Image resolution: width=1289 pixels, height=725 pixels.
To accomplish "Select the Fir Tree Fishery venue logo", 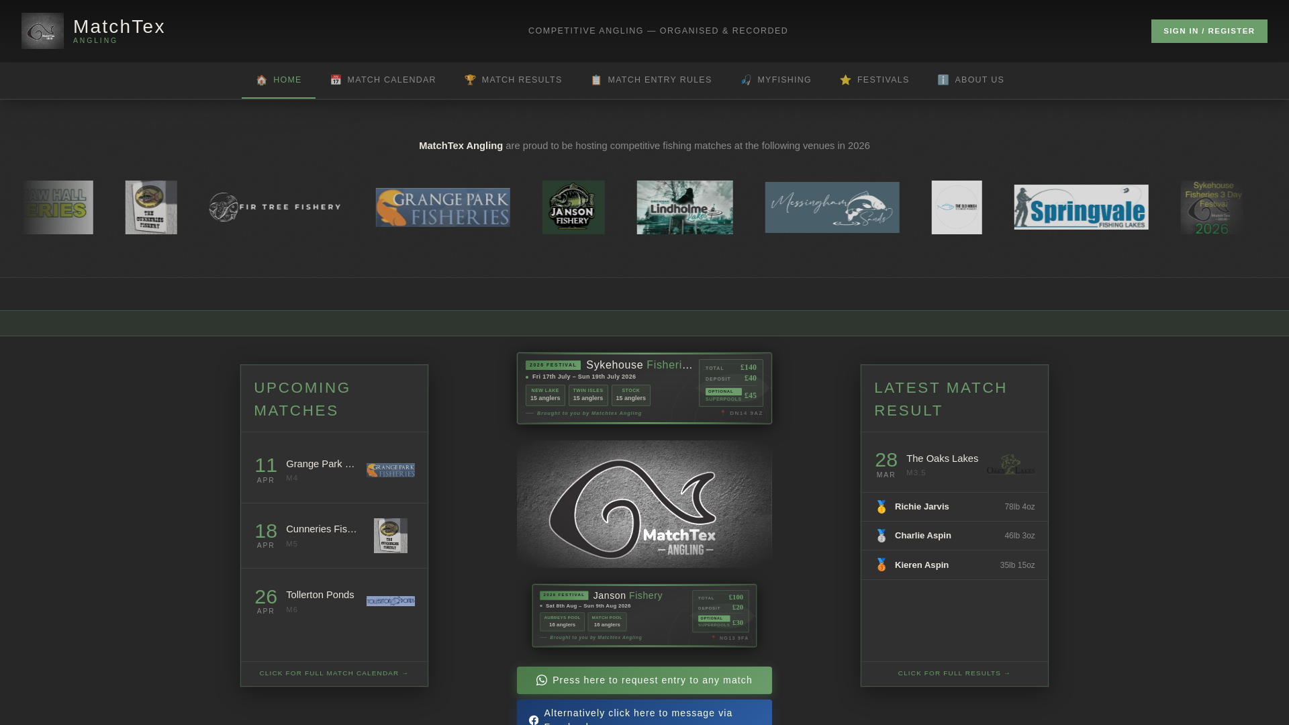I will tap(276, 207).
